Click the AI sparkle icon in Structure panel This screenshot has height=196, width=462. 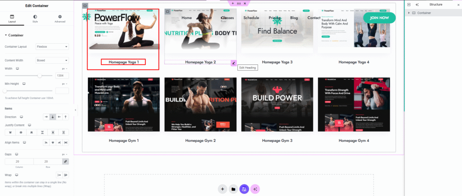tap(416, 5)
